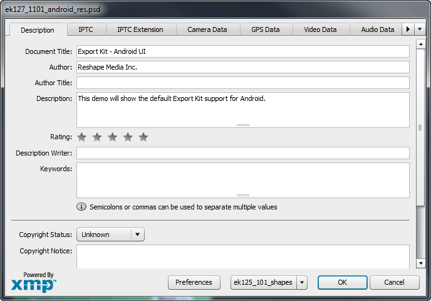Open the Copyright Status dropdown
431x301 pixels.
(110, 235)
